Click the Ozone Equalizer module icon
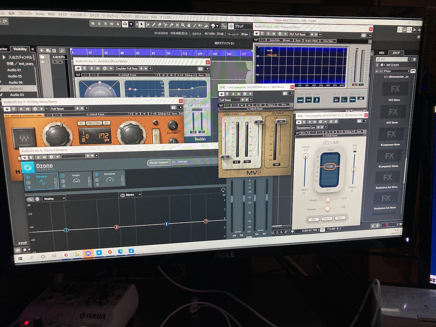Screen dimensions: 436x327 42,182
